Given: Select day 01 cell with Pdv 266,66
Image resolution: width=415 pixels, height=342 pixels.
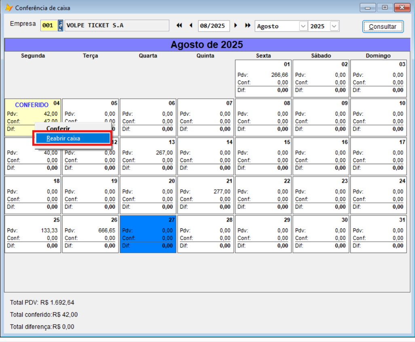Looking at the screenshot, I should 263,78.
